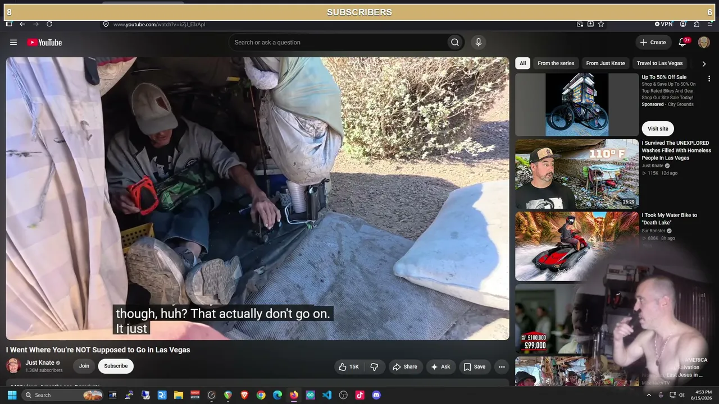Open the Water Bike Death Lake thumbnail
Viewport: 719px width, 404px height.
[x=577, y=246]
